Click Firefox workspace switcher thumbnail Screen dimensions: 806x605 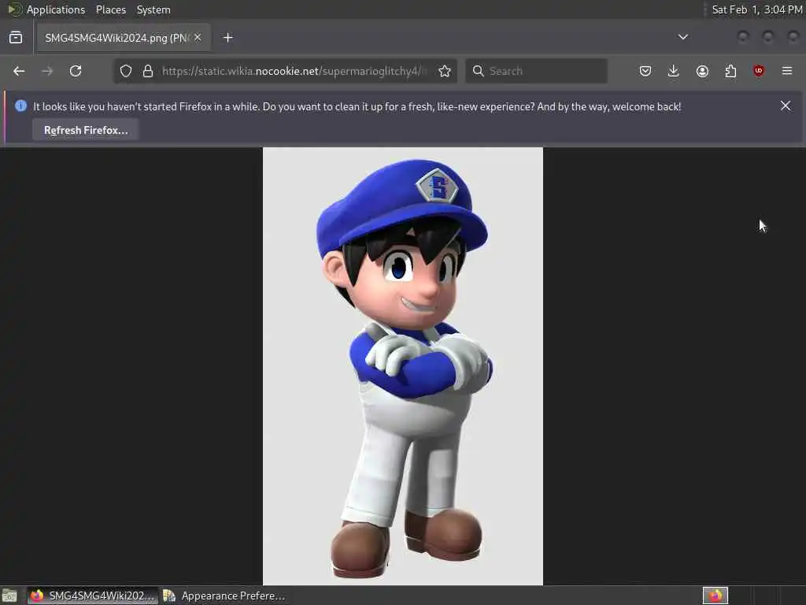715,596
